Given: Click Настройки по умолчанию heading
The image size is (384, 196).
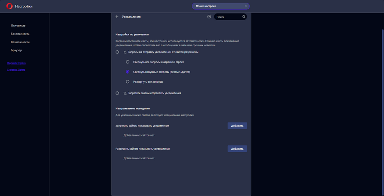Looking at the screenshot, I should click(x=132, y=35).
